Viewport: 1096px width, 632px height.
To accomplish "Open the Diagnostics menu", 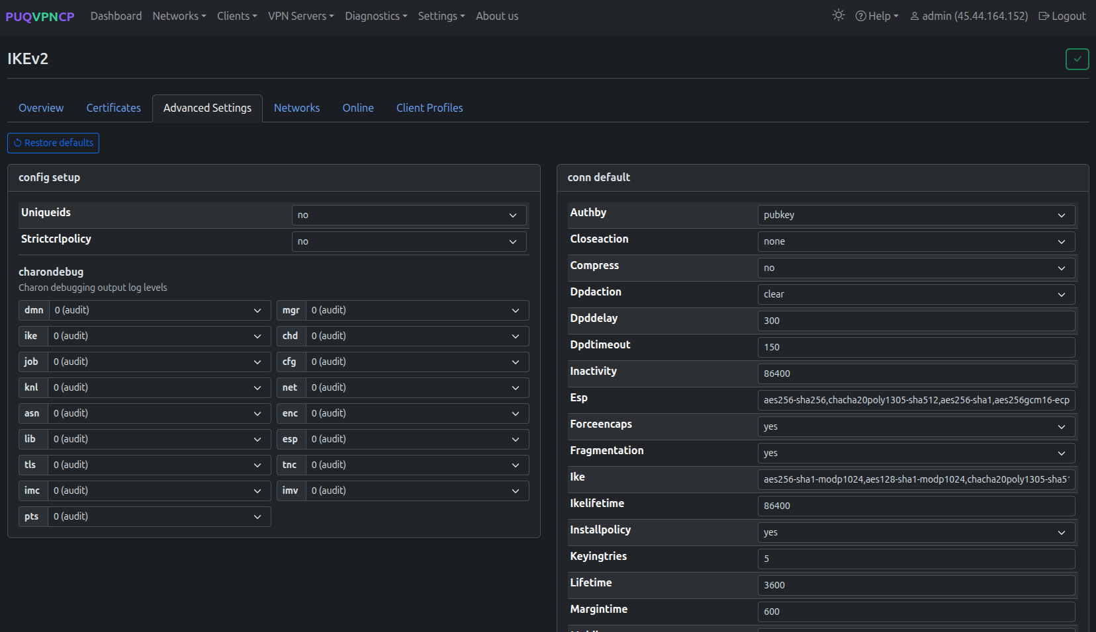I will click(376, 16).
